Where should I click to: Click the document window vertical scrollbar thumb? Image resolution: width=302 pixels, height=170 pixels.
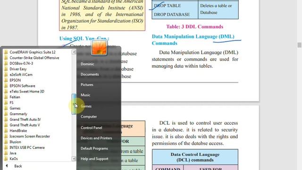click(x=299, y=45)
